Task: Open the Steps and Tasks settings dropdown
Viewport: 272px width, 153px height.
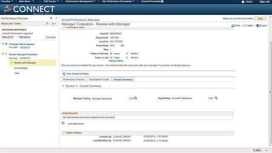Action: point(54,24)
